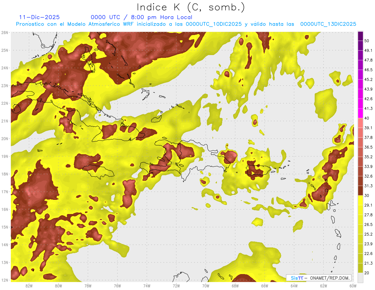Click longitude label '68W'
The image size is (375, 290).
(235, 286)
